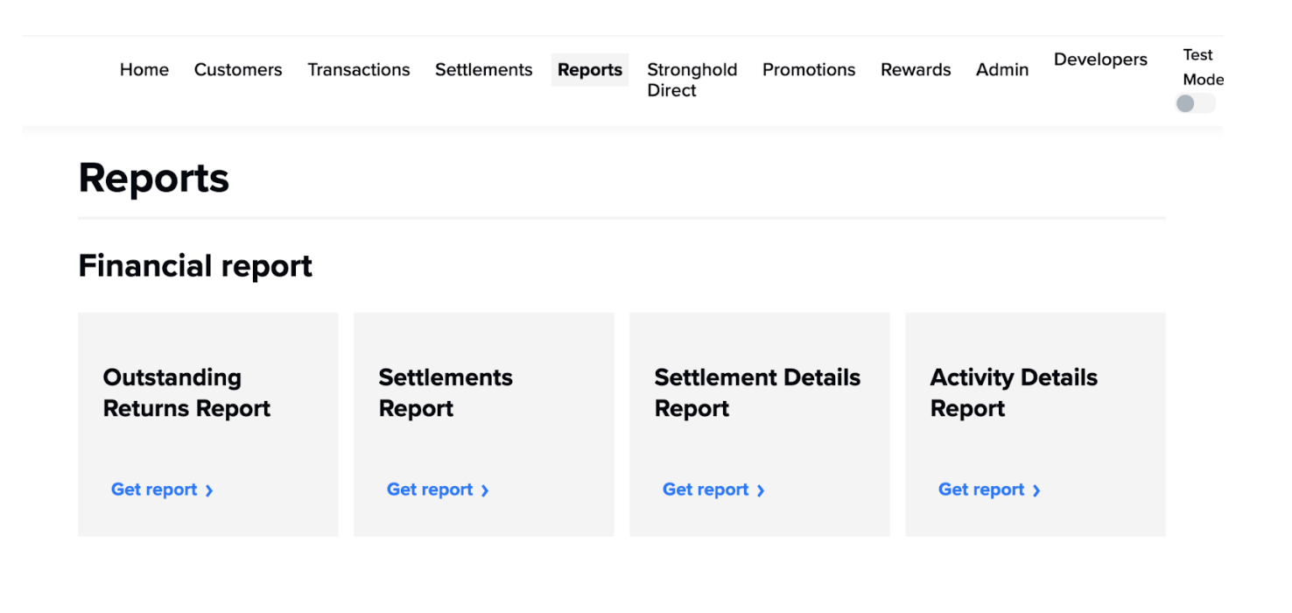Open the Transactions page

click(359, 69)
